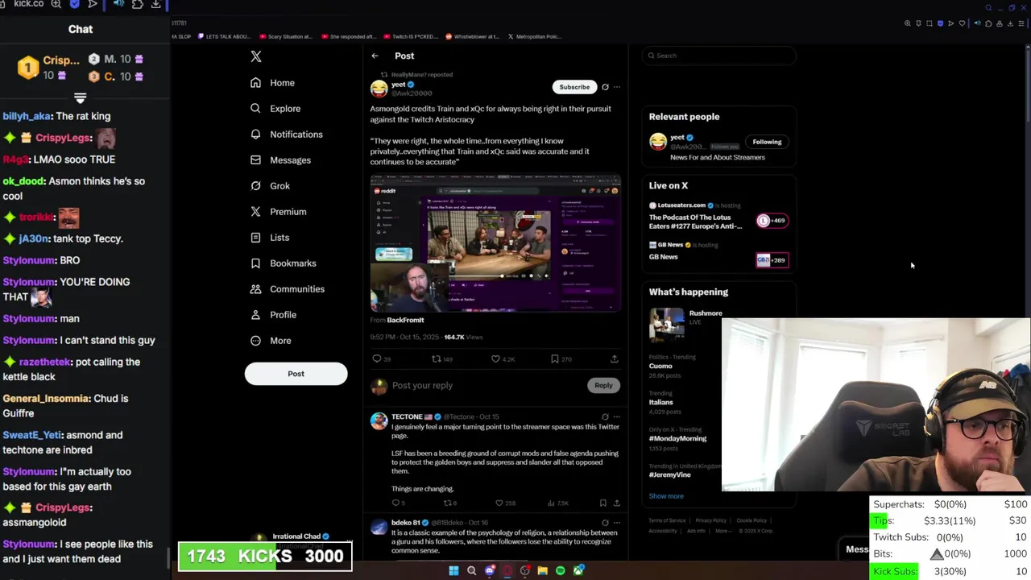Viewport: 1031px width, 580px height.
Task: Click the Communities icon in sidebar
Action: [x=255, y=289]
